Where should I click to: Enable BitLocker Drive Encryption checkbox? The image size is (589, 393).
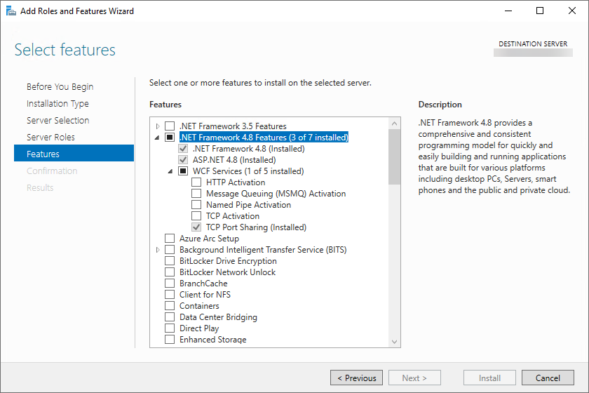coord(170,261)
